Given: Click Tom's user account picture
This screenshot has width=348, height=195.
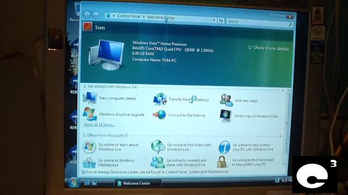Looking at the screenshot, I should click(88, 27).
